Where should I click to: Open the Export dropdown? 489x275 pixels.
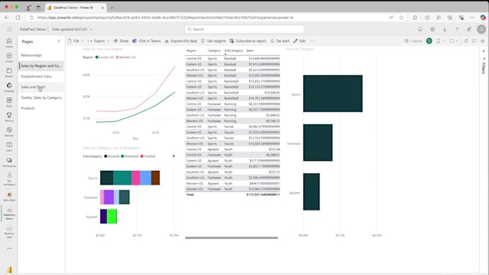[x=99, y=41]
